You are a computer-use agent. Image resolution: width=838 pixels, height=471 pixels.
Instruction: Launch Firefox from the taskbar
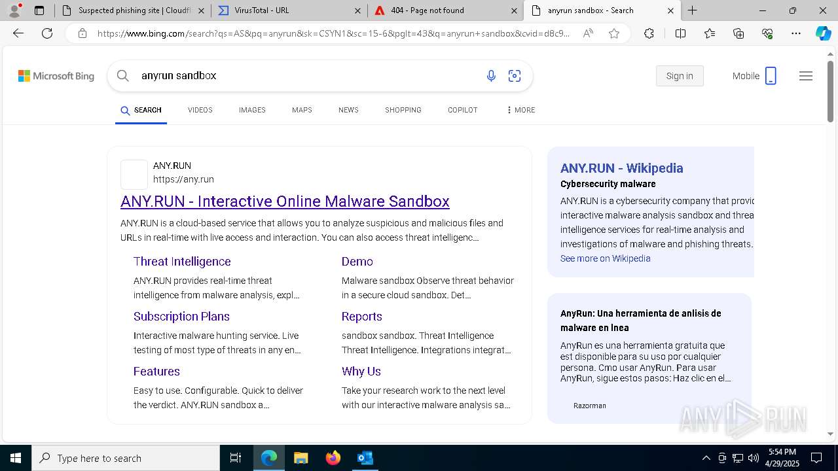click(333, 458)
